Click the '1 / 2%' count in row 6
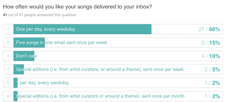Image resolution: width=226 pixels, height=102 pixels. (x=212, y=96)
